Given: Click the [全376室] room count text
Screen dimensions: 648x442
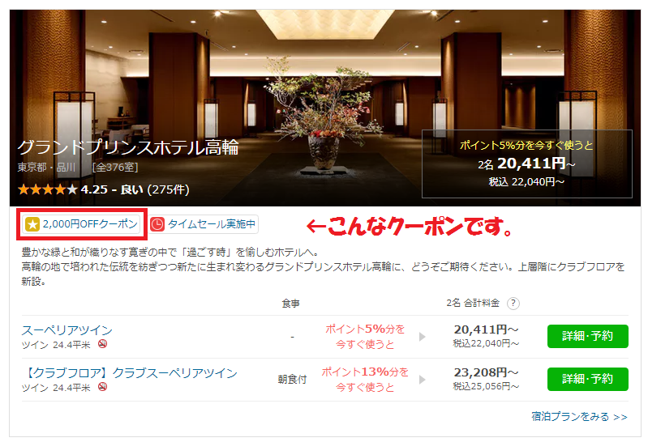Looking at the screenshot, I should coord(115,167).
